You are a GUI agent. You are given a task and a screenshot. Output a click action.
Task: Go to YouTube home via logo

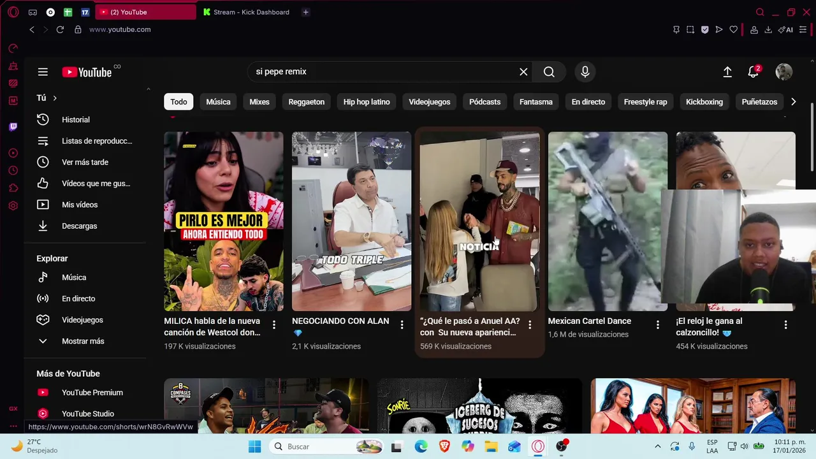click(87, 72)
